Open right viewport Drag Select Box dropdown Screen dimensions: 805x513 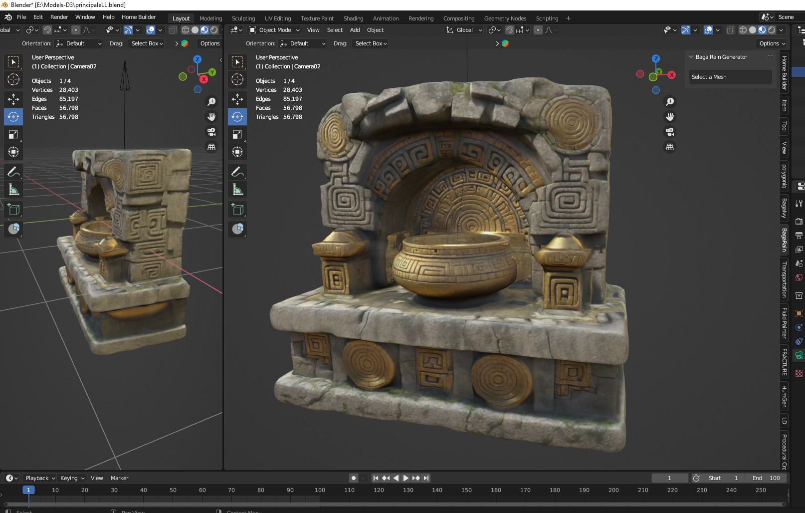coord(371,43)
